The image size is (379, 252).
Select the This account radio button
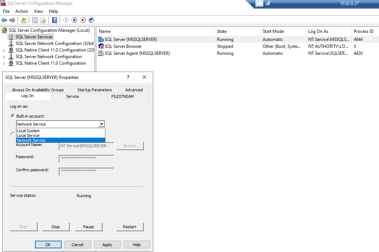(x=12, y=134)
